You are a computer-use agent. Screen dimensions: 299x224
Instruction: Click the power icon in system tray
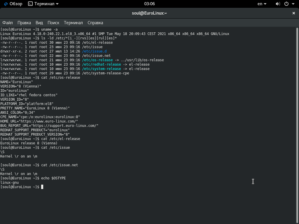tap(286, 4)
